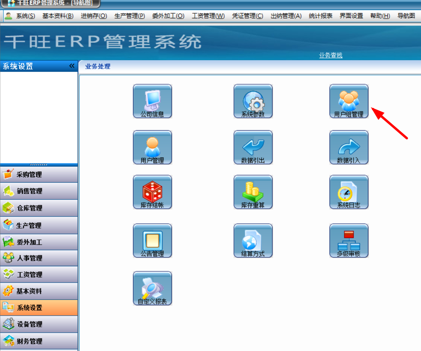Click the 业务查找 link
The width and height of the screenshot is (421, 351).
[330, 55]
